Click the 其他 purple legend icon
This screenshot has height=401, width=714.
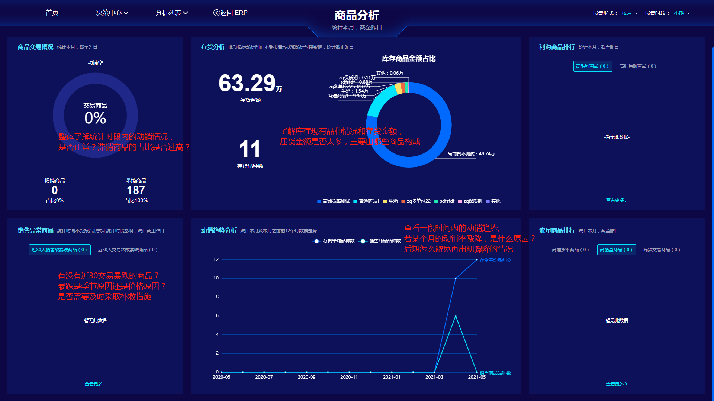coord(488,201)
